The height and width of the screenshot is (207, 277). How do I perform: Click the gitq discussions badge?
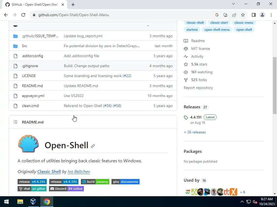[x=126, y=182]
